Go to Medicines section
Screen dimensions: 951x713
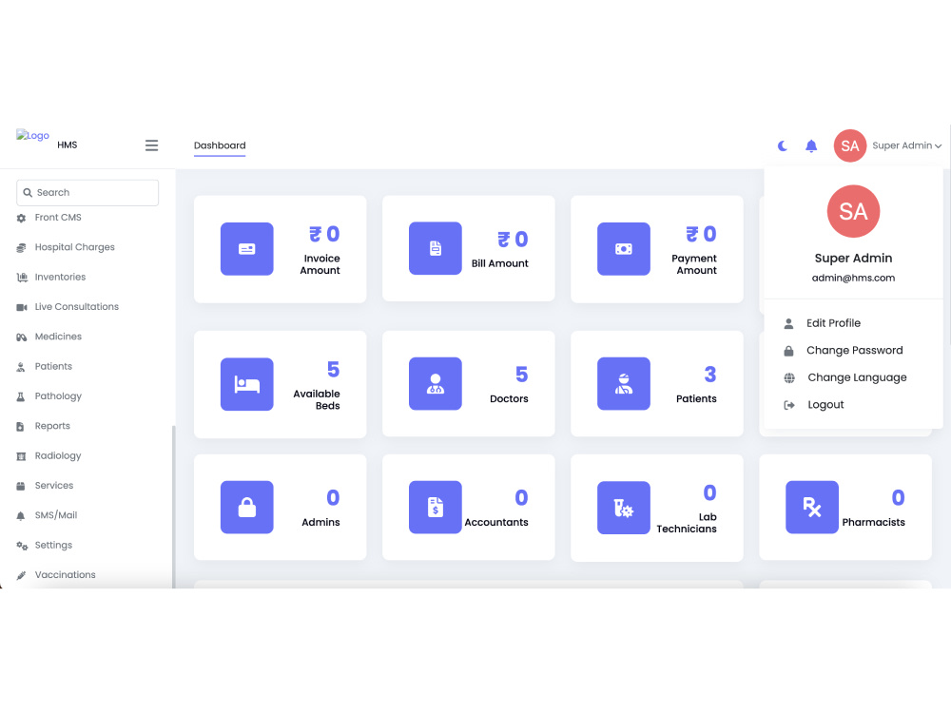pyautogui.click(x=58, y=336)
